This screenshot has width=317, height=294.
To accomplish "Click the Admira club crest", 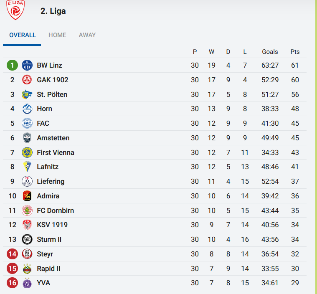I will coord(27,196).
